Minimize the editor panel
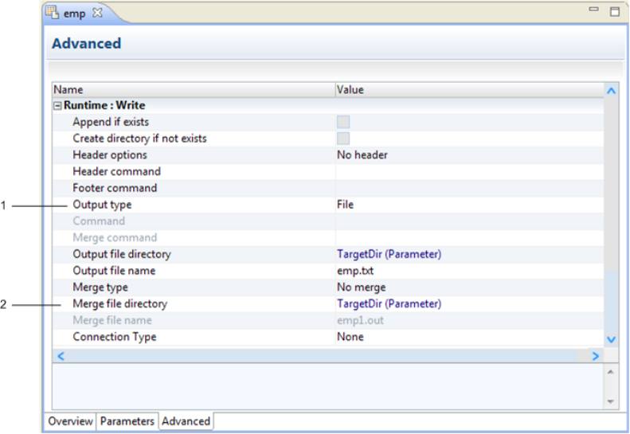This screenshot has height=434, width=630. 593,10
